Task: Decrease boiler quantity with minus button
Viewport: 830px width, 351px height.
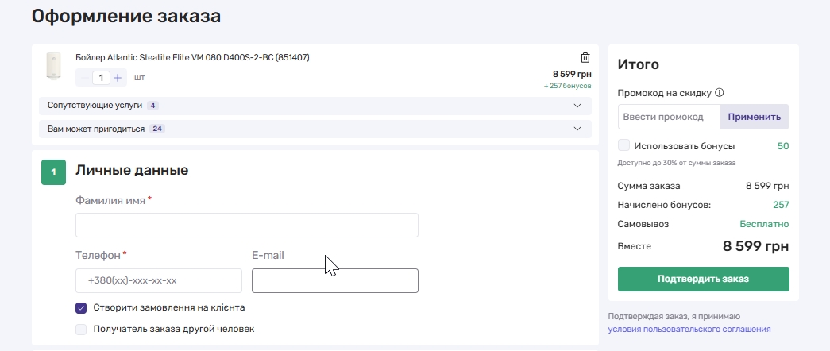Action: [x=83, y=78]
